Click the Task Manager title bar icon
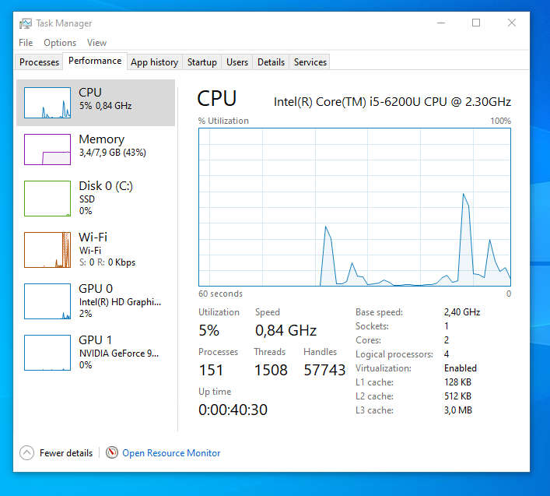Screen dimensions: 550x496 point(25,23)
